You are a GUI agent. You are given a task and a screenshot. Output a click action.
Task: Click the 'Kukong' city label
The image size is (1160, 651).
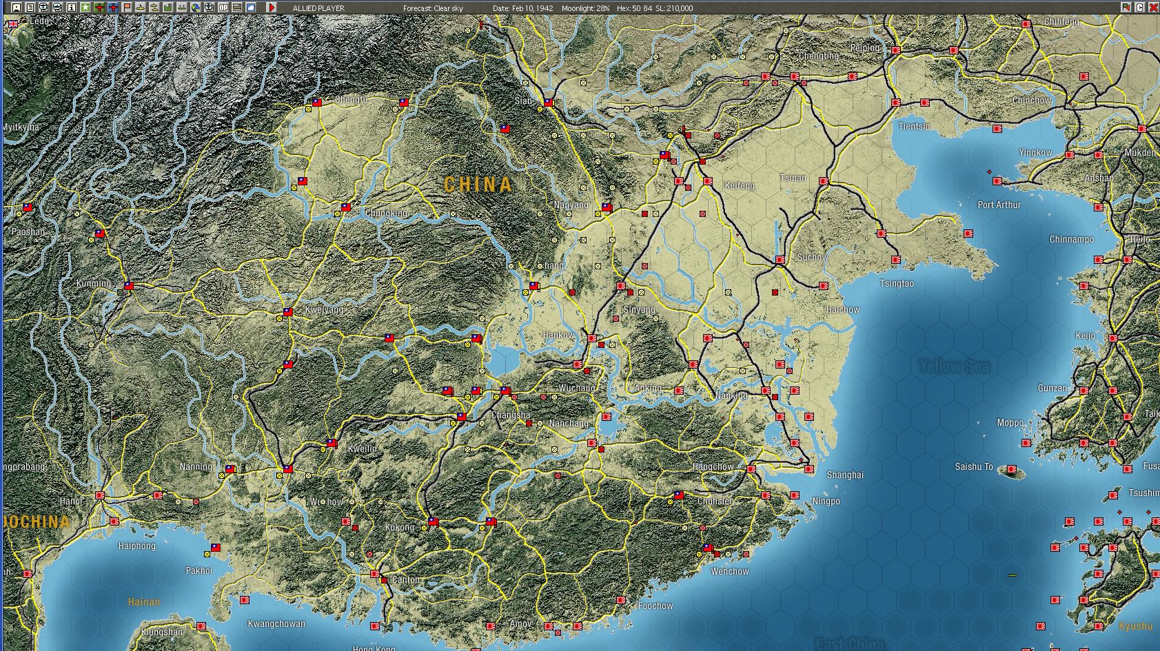coord(400,528)
